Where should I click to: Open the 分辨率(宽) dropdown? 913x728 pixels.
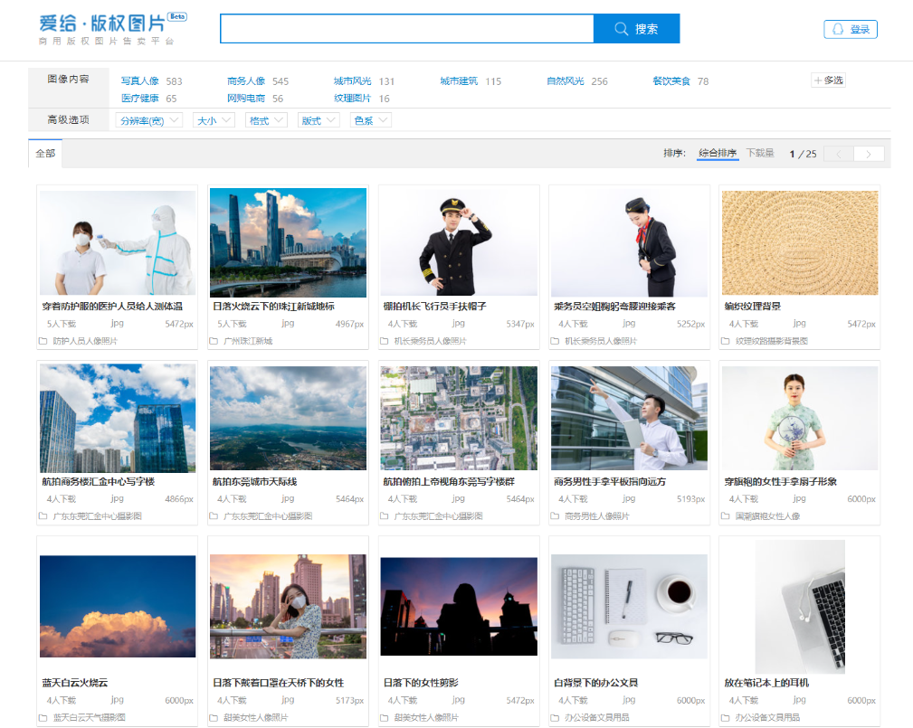point(149,120)
